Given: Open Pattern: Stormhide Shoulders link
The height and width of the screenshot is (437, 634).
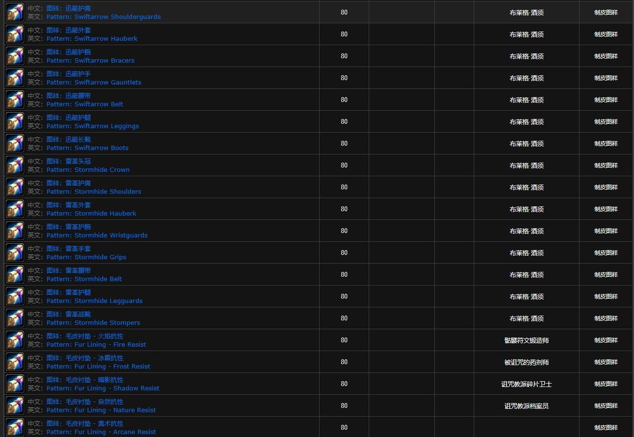Looking at the screenshot, I should (94, 192).
